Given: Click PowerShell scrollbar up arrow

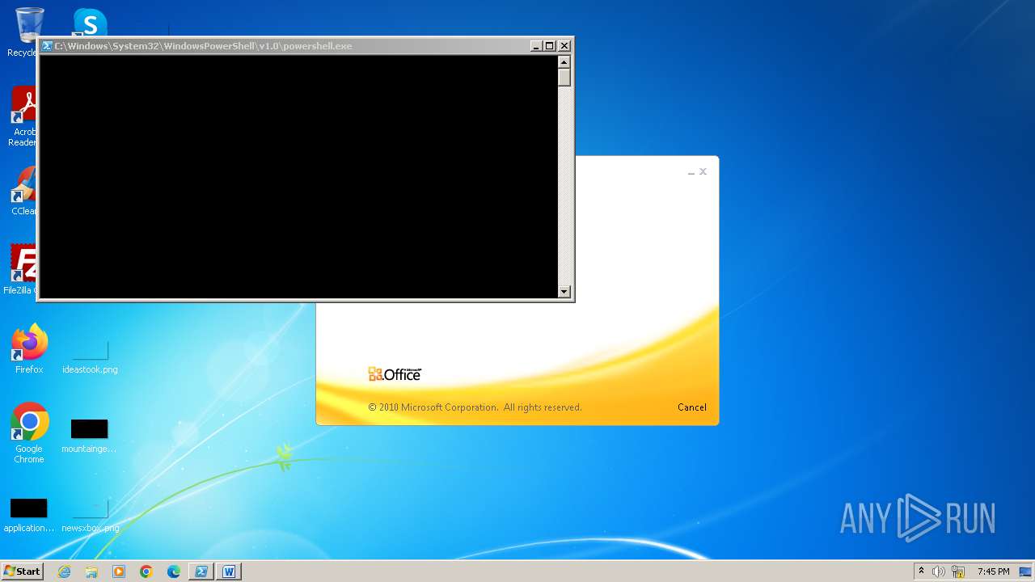Looking at the screenshot, I should [564, 62].
